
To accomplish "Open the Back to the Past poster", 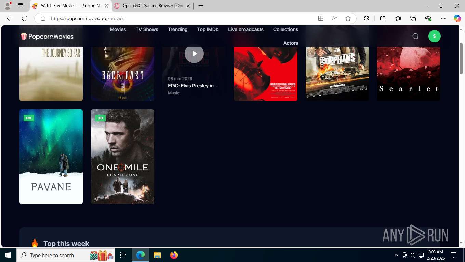I will point(122,74).
